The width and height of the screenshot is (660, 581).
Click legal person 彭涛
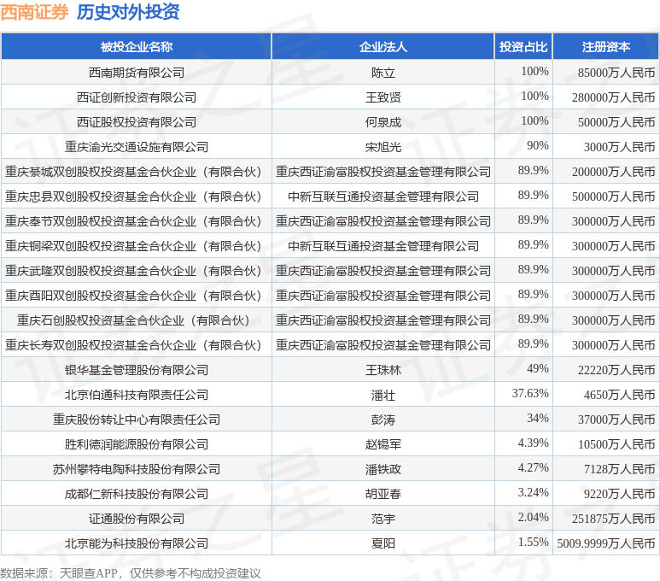(383, 420)
